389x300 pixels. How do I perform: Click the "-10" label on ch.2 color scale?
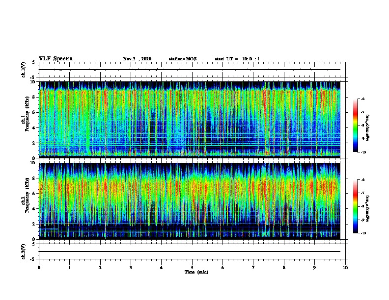[x=363, y=233]
